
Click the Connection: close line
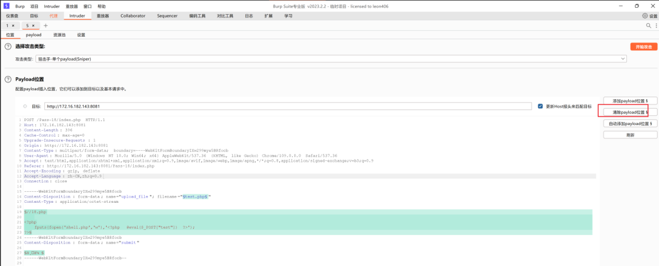[x=46, y=181]
